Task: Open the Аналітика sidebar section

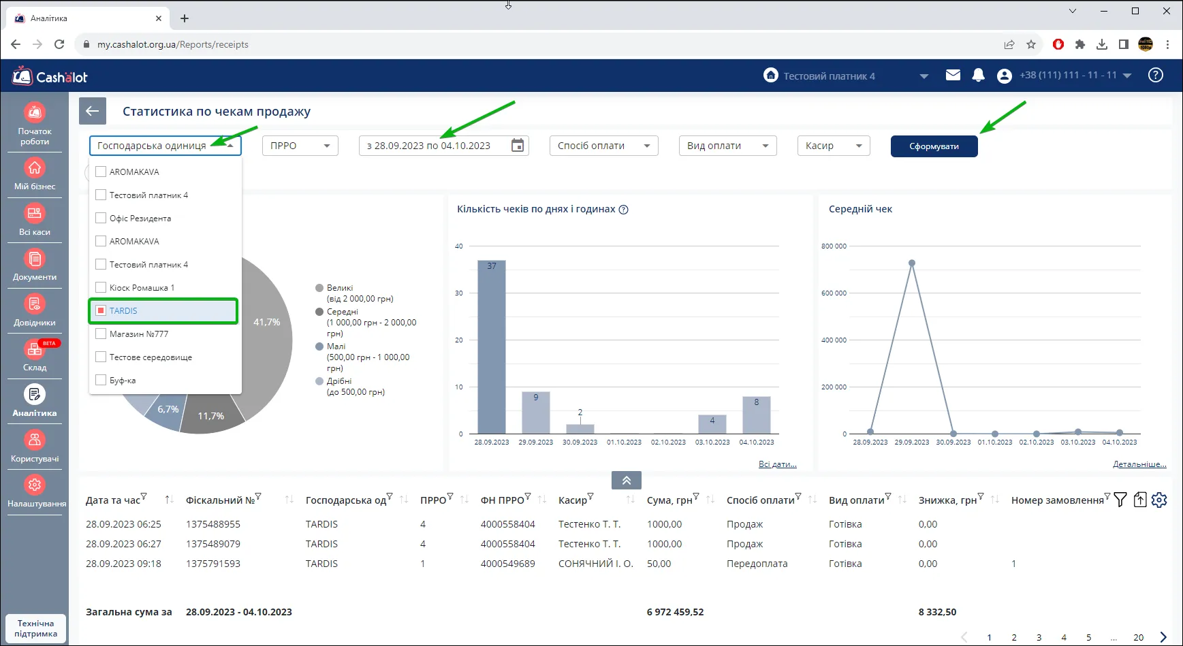Action: pyautogui.click(x=35, y=401)
